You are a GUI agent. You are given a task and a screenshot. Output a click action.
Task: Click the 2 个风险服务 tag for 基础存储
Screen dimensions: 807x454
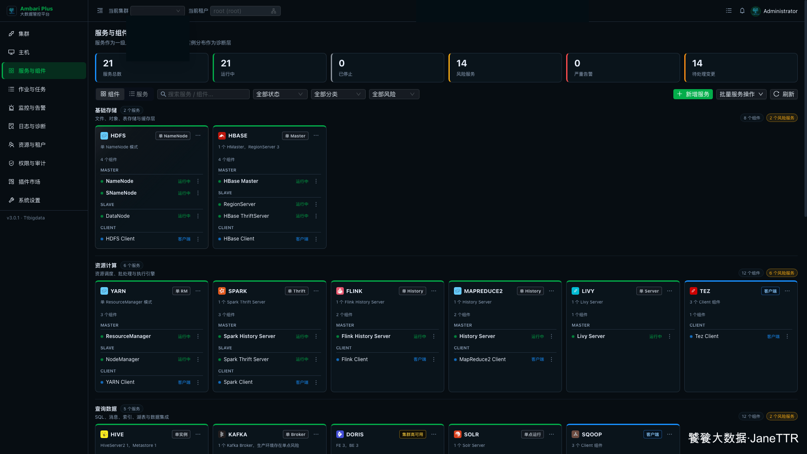782,118
